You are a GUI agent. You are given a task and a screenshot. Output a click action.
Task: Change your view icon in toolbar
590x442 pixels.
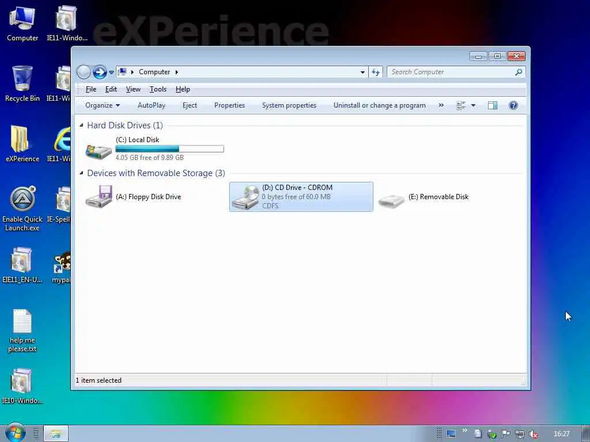[x=461, y=105]
